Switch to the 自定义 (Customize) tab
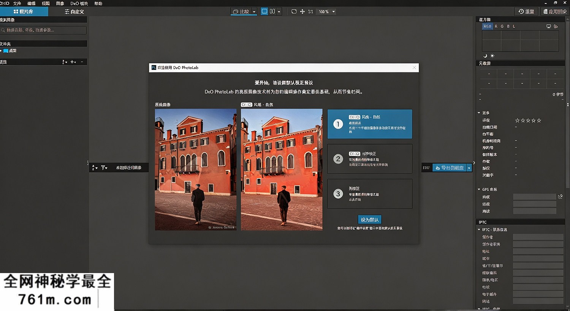The image size is (570, 311). pyautogui.click(x=74, y=12)
